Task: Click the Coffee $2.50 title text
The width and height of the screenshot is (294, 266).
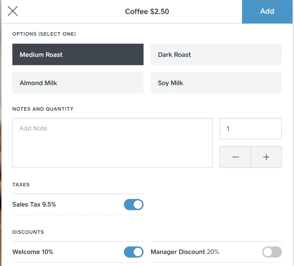Action: [x=147, y=11]
